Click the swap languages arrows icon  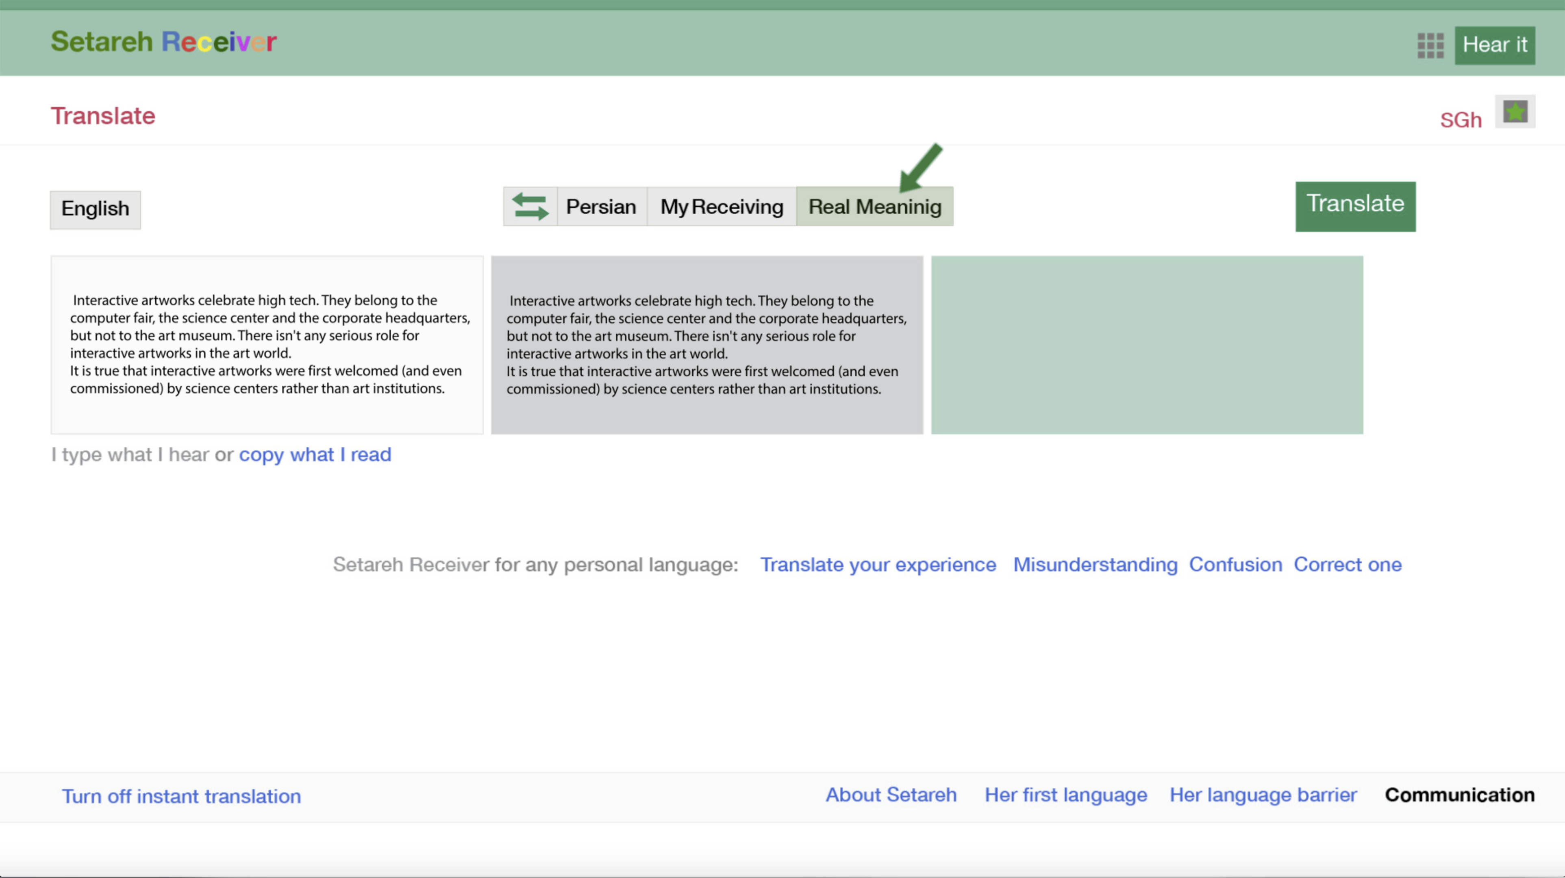pyautogui.click(x=530, y=206)
